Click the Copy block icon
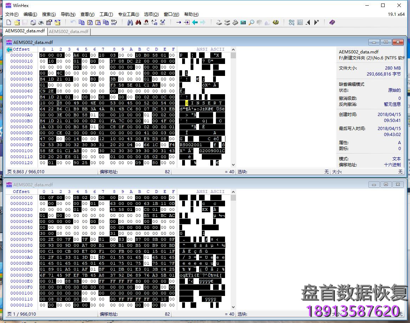The height and width of the screenshot is (323, 410). click(82, 22)
